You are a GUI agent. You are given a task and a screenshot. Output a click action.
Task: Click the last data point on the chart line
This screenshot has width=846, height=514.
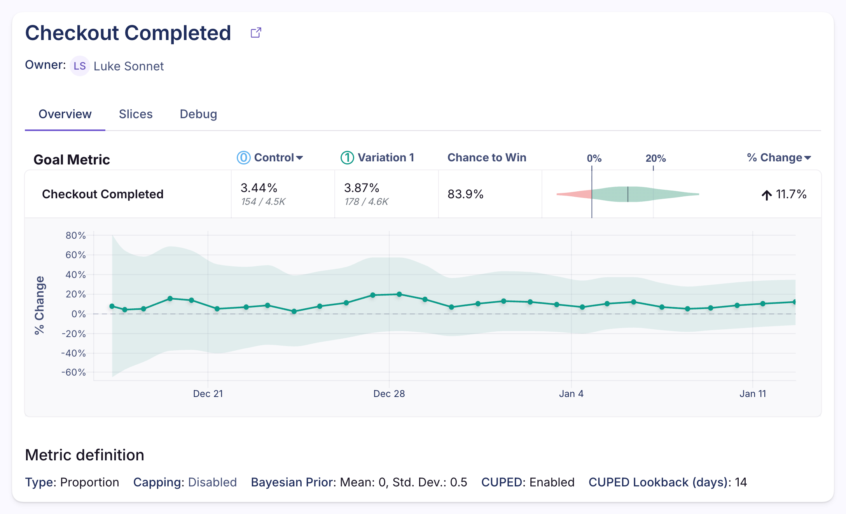click(794, 302)
